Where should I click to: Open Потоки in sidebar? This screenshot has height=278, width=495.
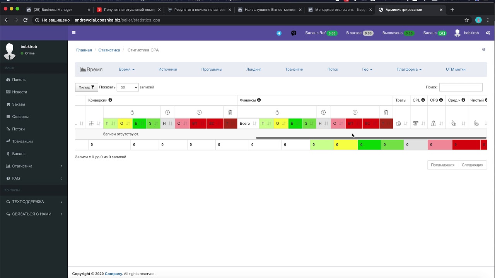coord(34,129)
